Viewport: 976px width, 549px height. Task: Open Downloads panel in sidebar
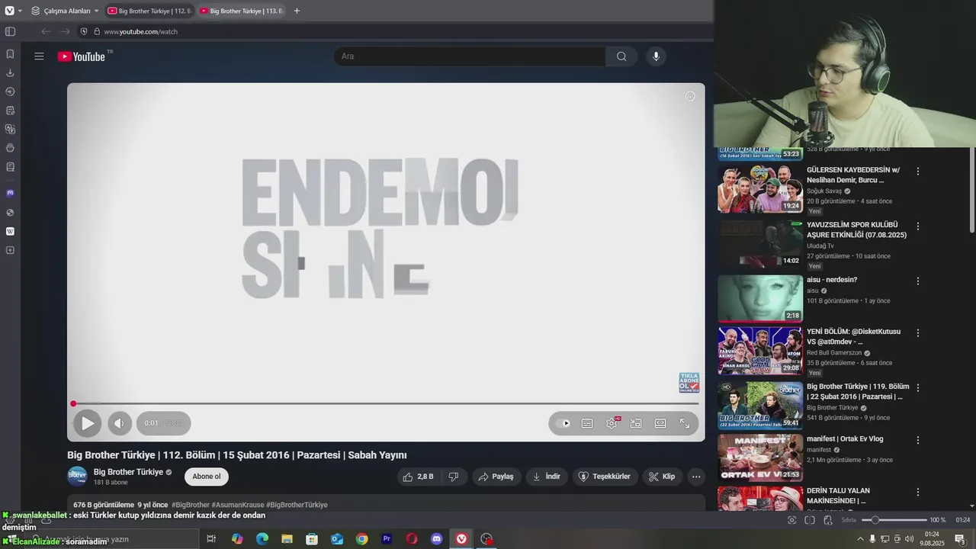pyautogui.click(x=10, y=73)
